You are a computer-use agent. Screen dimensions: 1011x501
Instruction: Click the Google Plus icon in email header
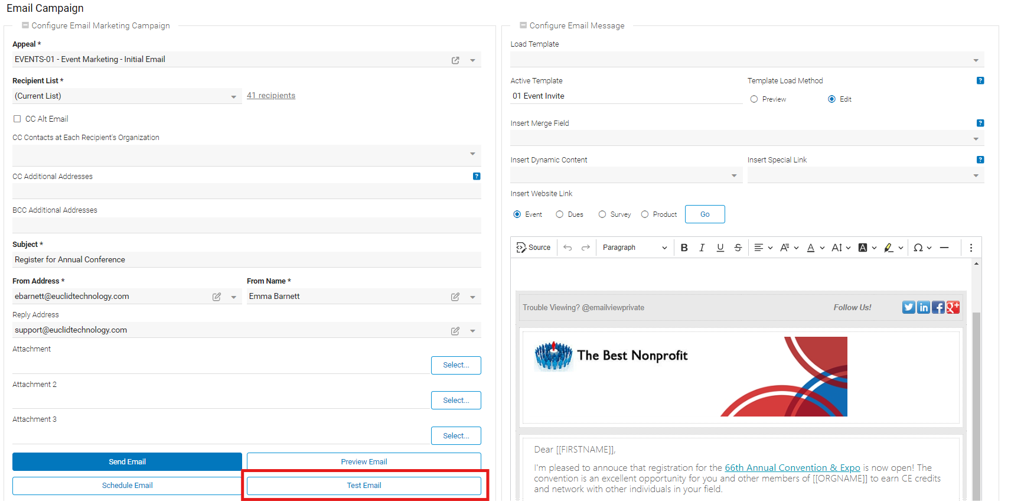(x=953, y=307)
